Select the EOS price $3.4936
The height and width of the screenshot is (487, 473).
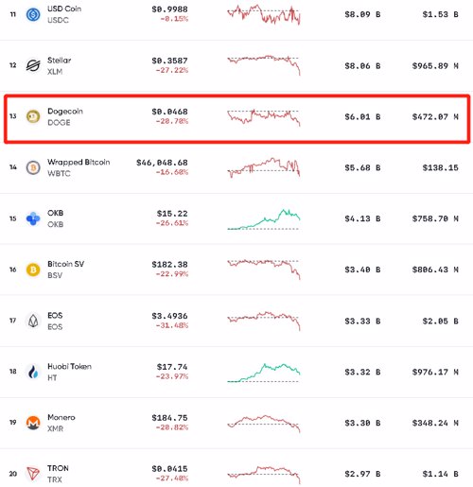click(169, 316)
